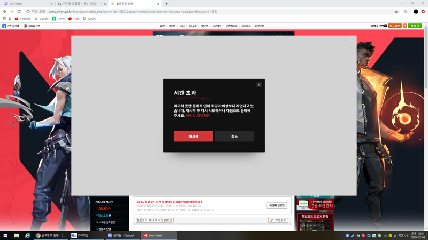This screenshot has width=428, height=240.
Task: Close the Twitch tab
Action: point(51,4)
